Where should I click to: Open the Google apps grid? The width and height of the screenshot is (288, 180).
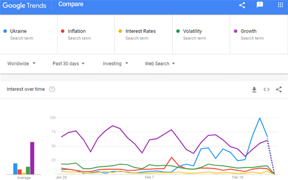click(x=280, y=5)
